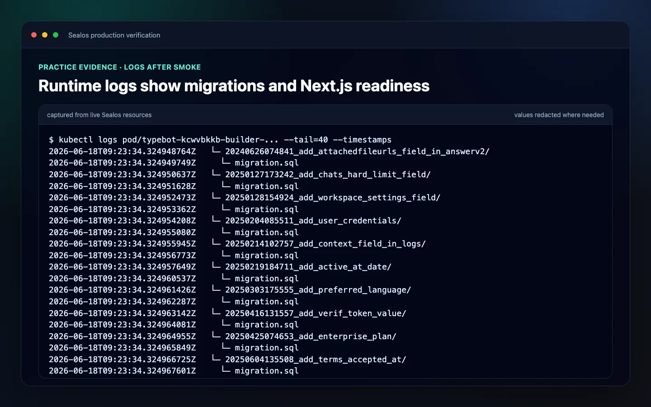The image size is (651, 407).
Task: Click timestamp ending 324954208Z
Action: pyautogui.click(x=123, y=221)
